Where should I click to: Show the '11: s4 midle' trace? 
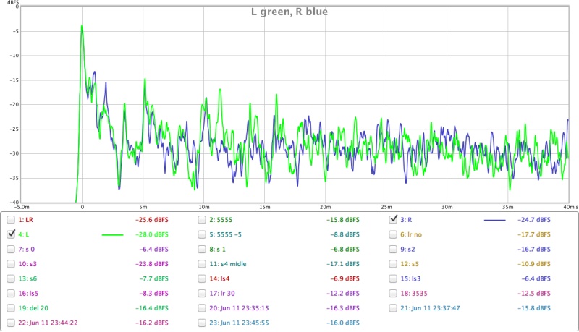(202, 264)
